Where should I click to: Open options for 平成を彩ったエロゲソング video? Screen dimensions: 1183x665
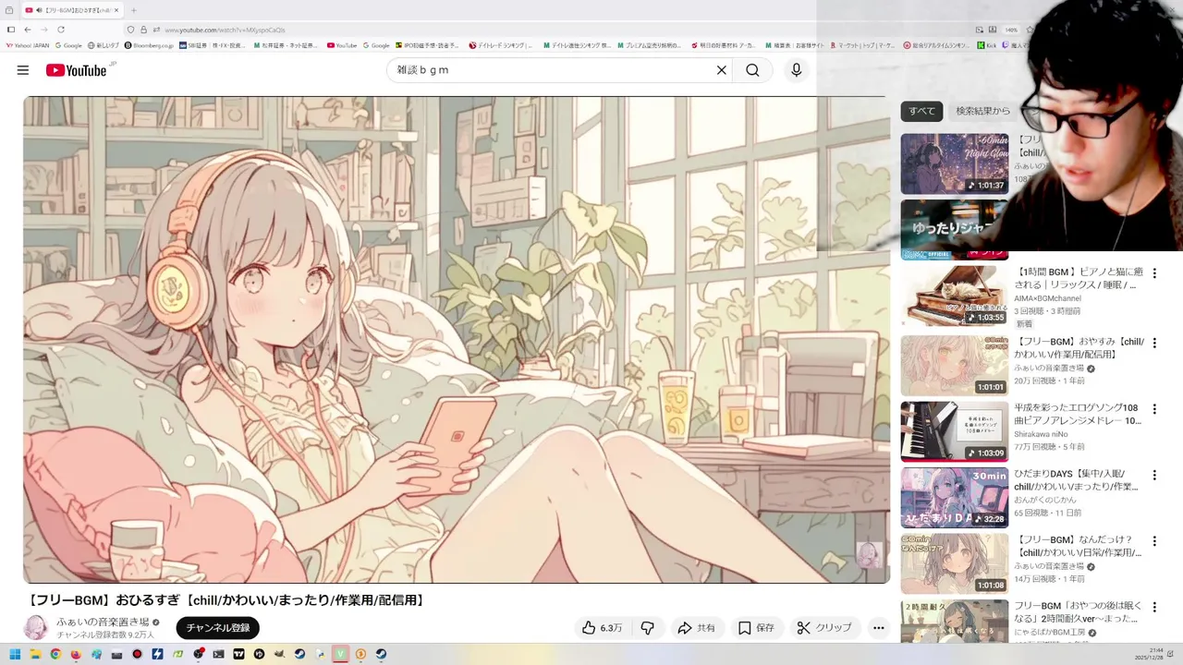click(1154, 408)
